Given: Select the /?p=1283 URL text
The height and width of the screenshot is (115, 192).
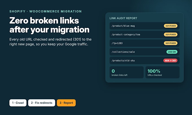Looking at the screenshot, I should point(117,43).
